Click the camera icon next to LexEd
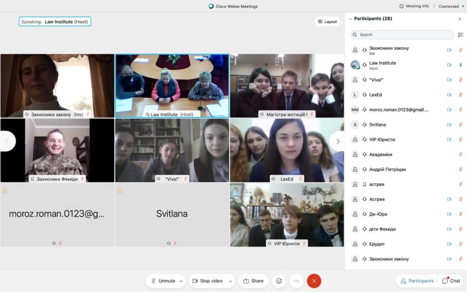Viewport: 467px width, 292px height. pyautogui.click(x=449, y=95)
